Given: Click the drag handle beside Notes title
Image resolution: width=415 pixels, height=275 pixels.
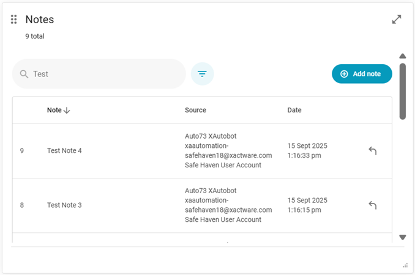Looking at the screenshot, I should (13, 20).
